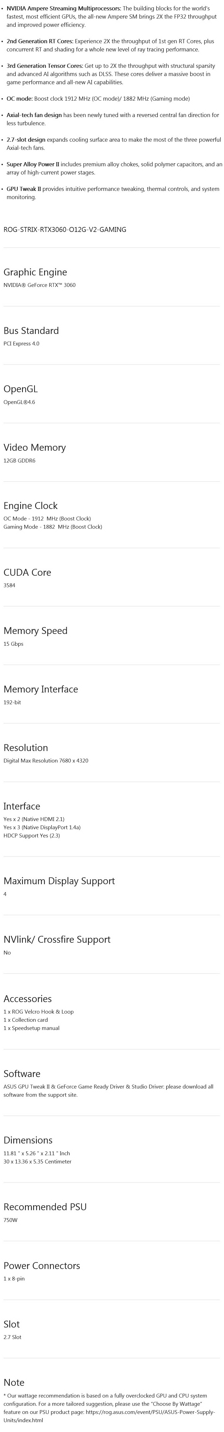Click the Video Memory heading
This screenshot has height=1432, width=224.
34,447
